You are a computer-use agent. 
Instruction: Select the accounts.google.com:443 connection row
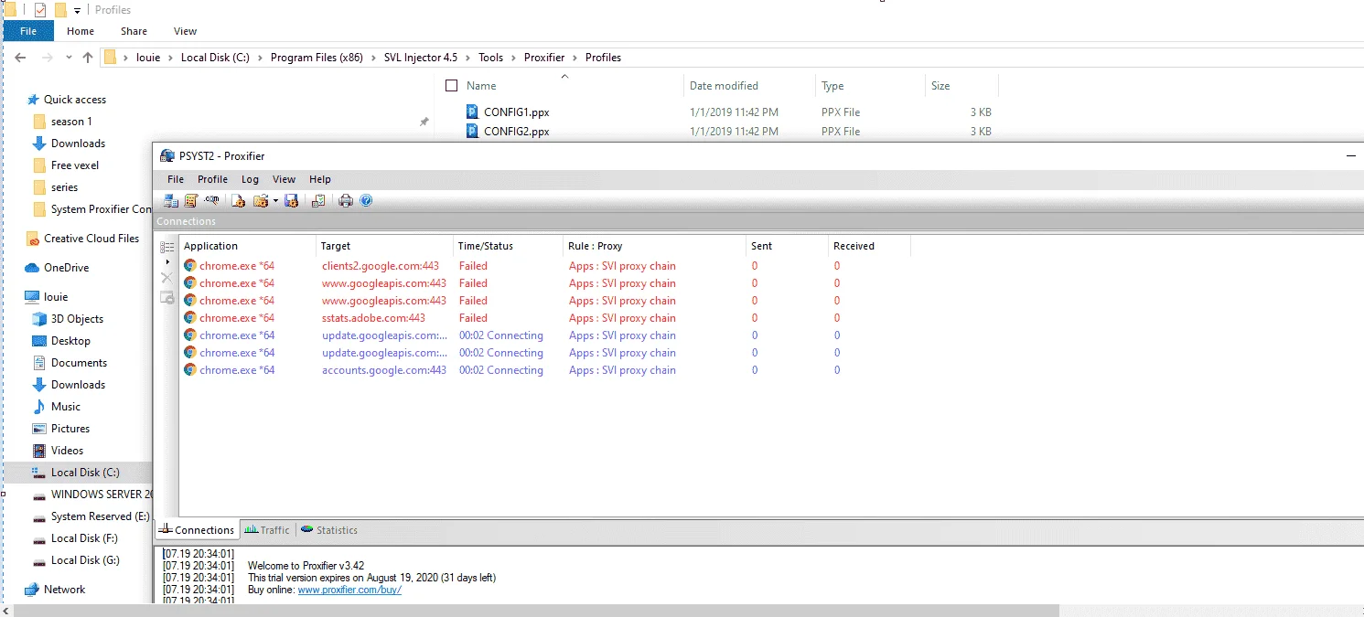pyautogui.click(x=544, y=370)
